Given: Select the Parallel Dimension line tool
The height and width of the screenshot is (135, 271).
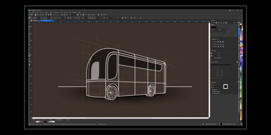Looking at the screenshot, I should pyautogui.click(x=29, y=48).
